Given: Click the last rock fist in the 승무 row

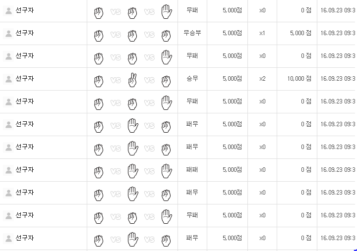Looking at the screenshot, I should point(166,81).
